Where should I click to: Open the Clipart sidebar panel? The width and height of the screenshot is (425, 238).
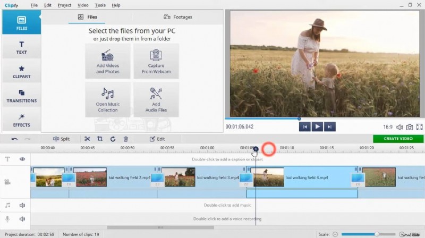(21, 72)
